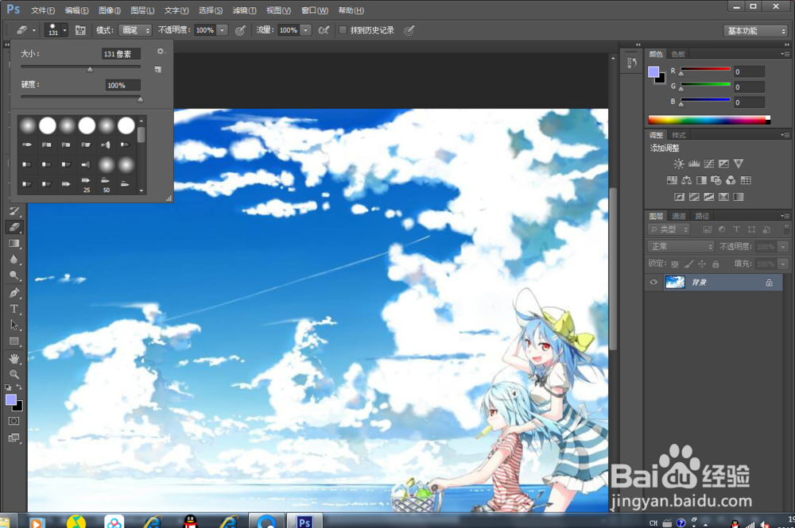The image size is (795, 528).
Task: Select the Dodge tool
Action: [x=14, y=276]
